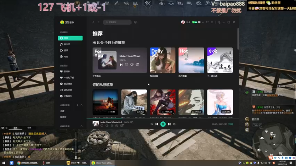
Task: Open 本地和下载 in the sidebar
Action: [x=67, y=77]
